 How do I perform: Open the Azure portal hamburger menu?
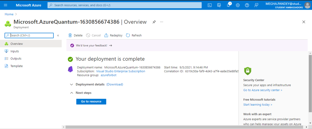tap(6, 5)
